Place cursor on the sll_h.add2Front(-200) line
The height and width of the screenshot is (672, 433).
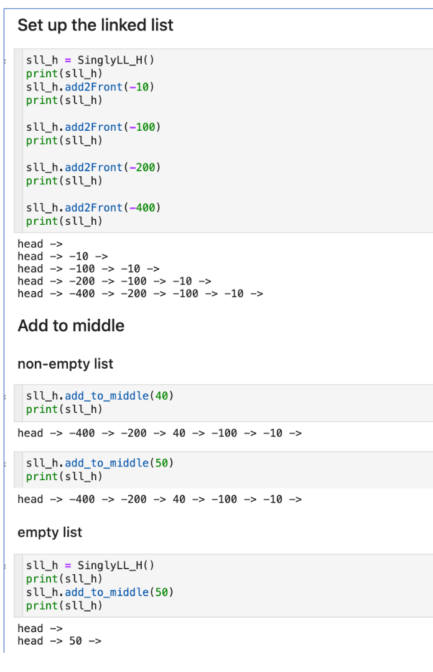coord(93,168)
